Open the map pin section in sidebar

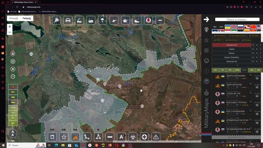click(206, 30)
